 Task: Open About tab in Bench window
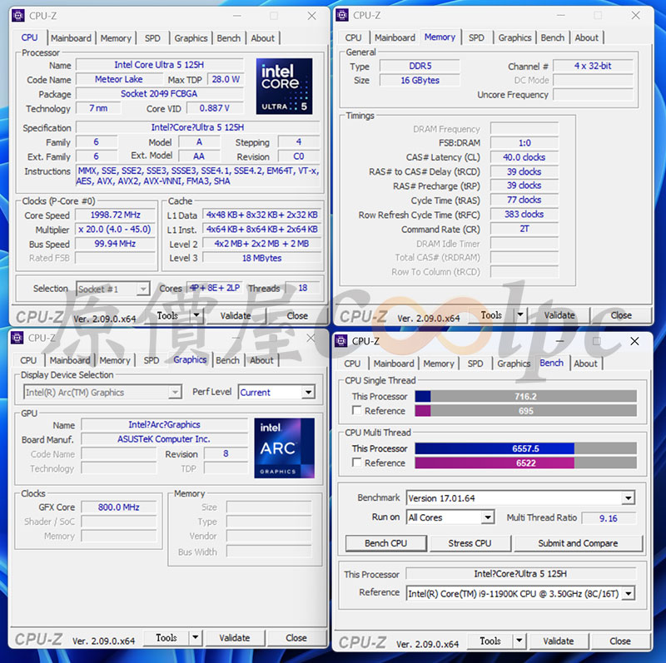pyautogui.click(x=586, y=364)
